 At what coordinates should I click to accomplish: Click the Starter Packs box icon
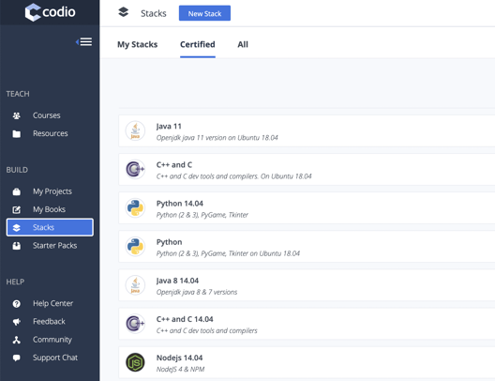17,246
